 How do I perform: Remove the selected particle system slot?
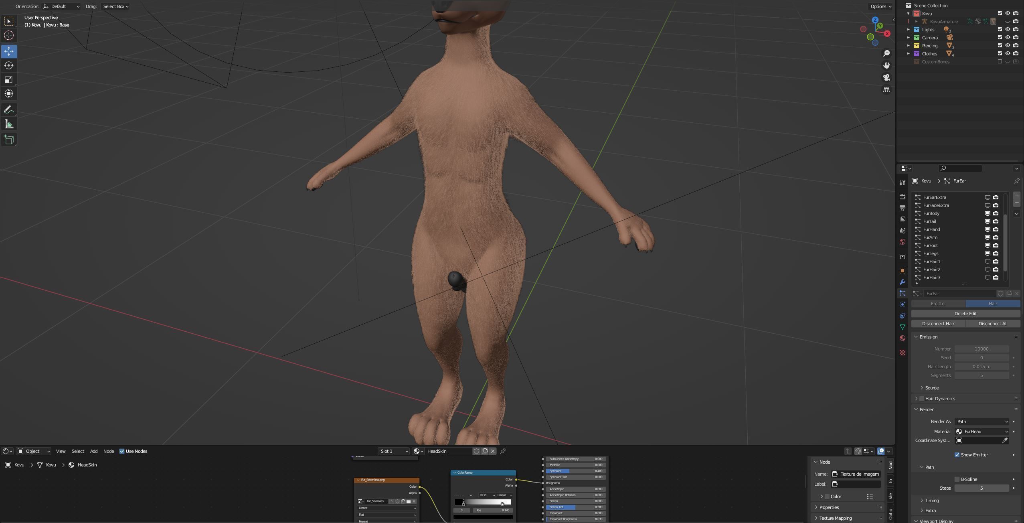tap(1016, 203)
